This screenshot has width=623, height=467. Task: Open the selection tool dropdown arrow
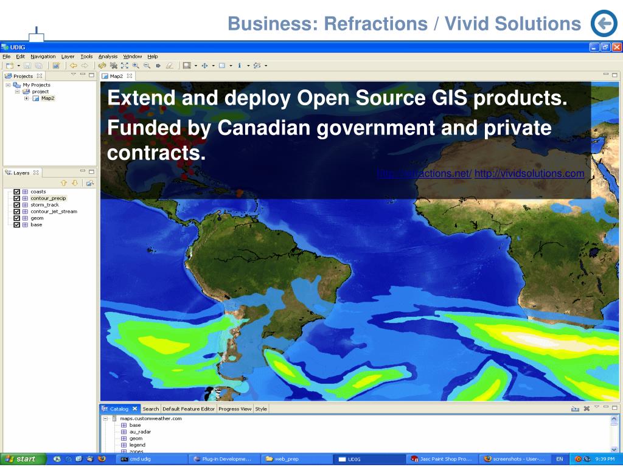coord(231,66)
